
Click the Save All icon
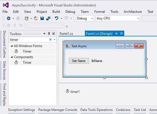click(48, 18)
